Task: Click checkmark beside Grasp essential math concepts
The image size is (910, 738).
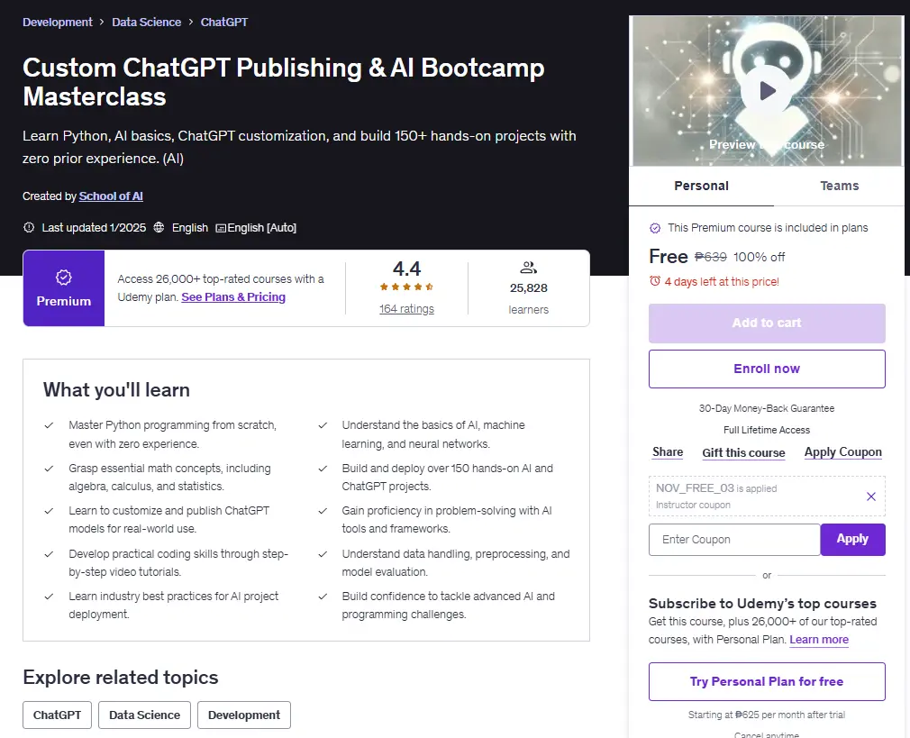Action: (x=50, y=469)
